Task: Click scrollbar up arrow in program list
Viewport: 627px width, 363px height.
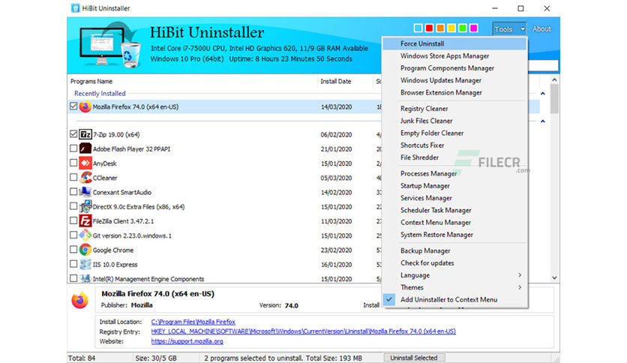Action: pos(554,80)
